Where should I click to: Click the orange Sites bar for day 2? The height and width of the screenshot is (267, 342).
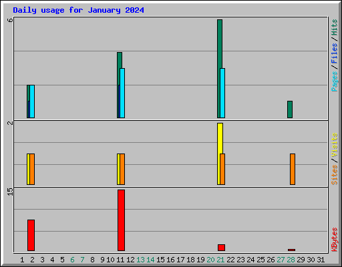pos(32,169)
